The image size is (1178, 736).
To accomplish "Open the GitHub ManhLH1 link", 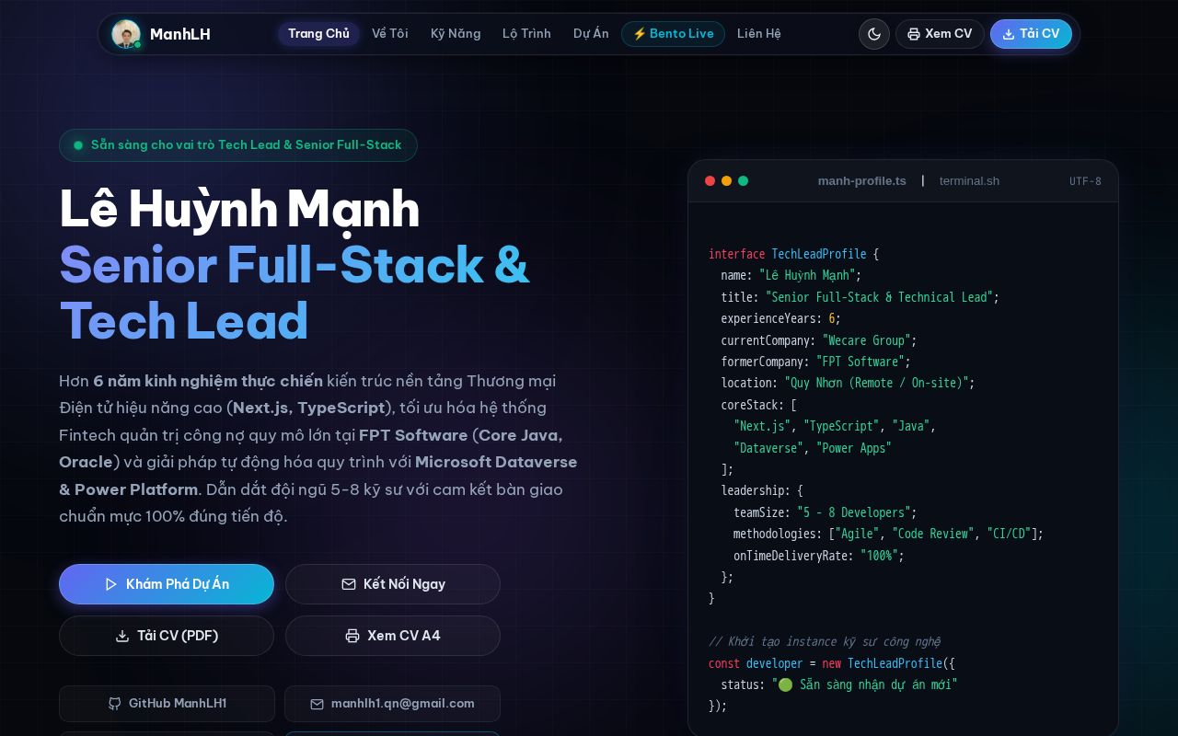I will point(167,704).
